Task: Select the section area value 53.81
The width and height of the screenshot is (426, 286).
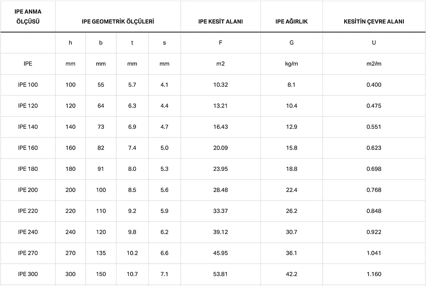Action: [x=220, y=274]
